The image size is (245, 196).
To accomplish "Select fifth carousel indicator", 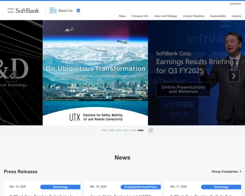I will coord(134,130).
